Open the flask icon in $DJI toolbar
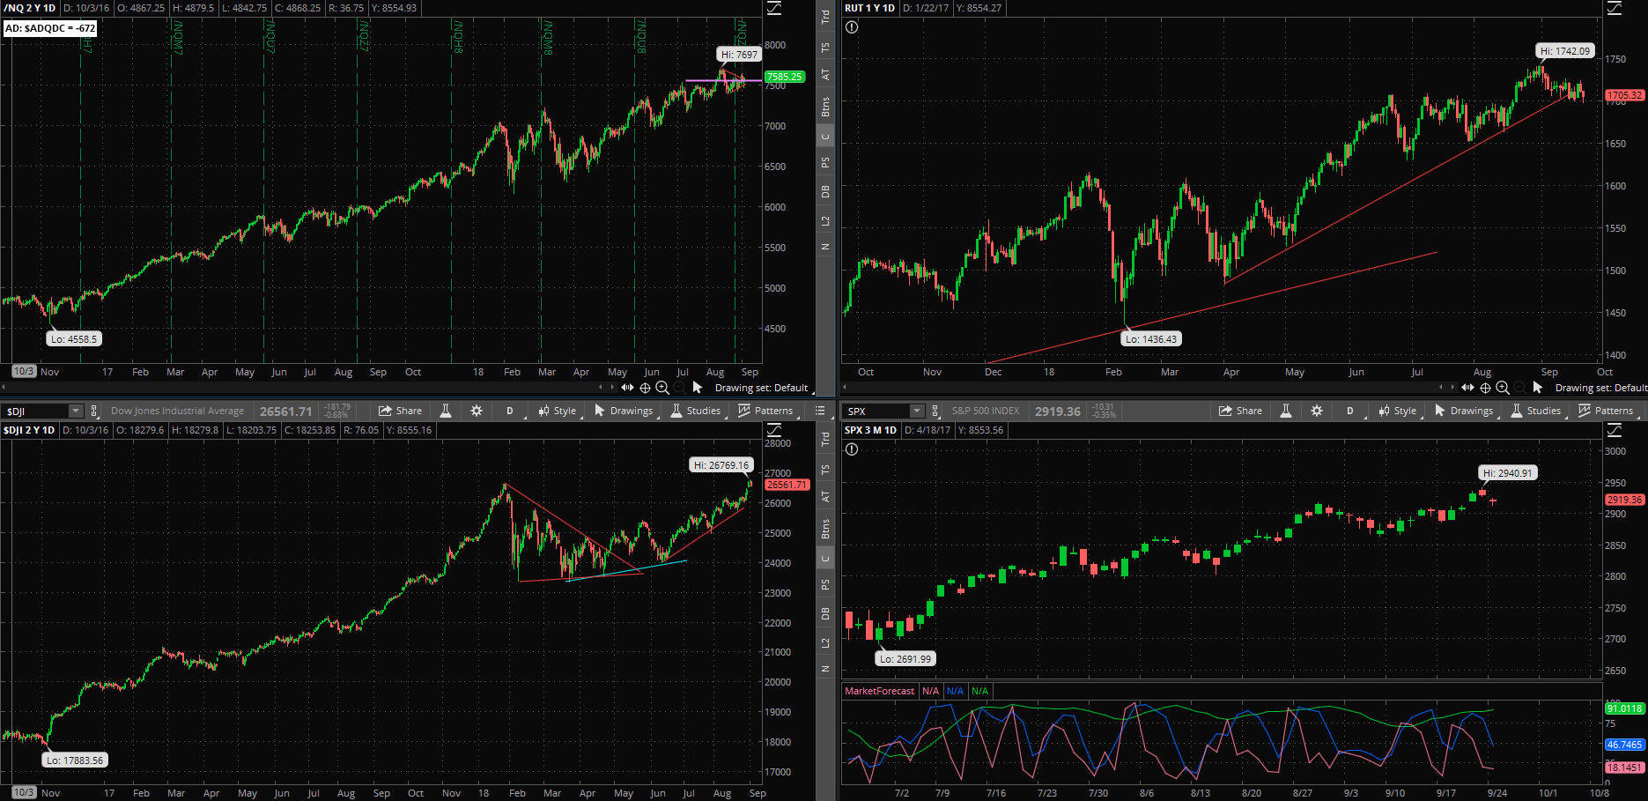 [x=446, y=411]
